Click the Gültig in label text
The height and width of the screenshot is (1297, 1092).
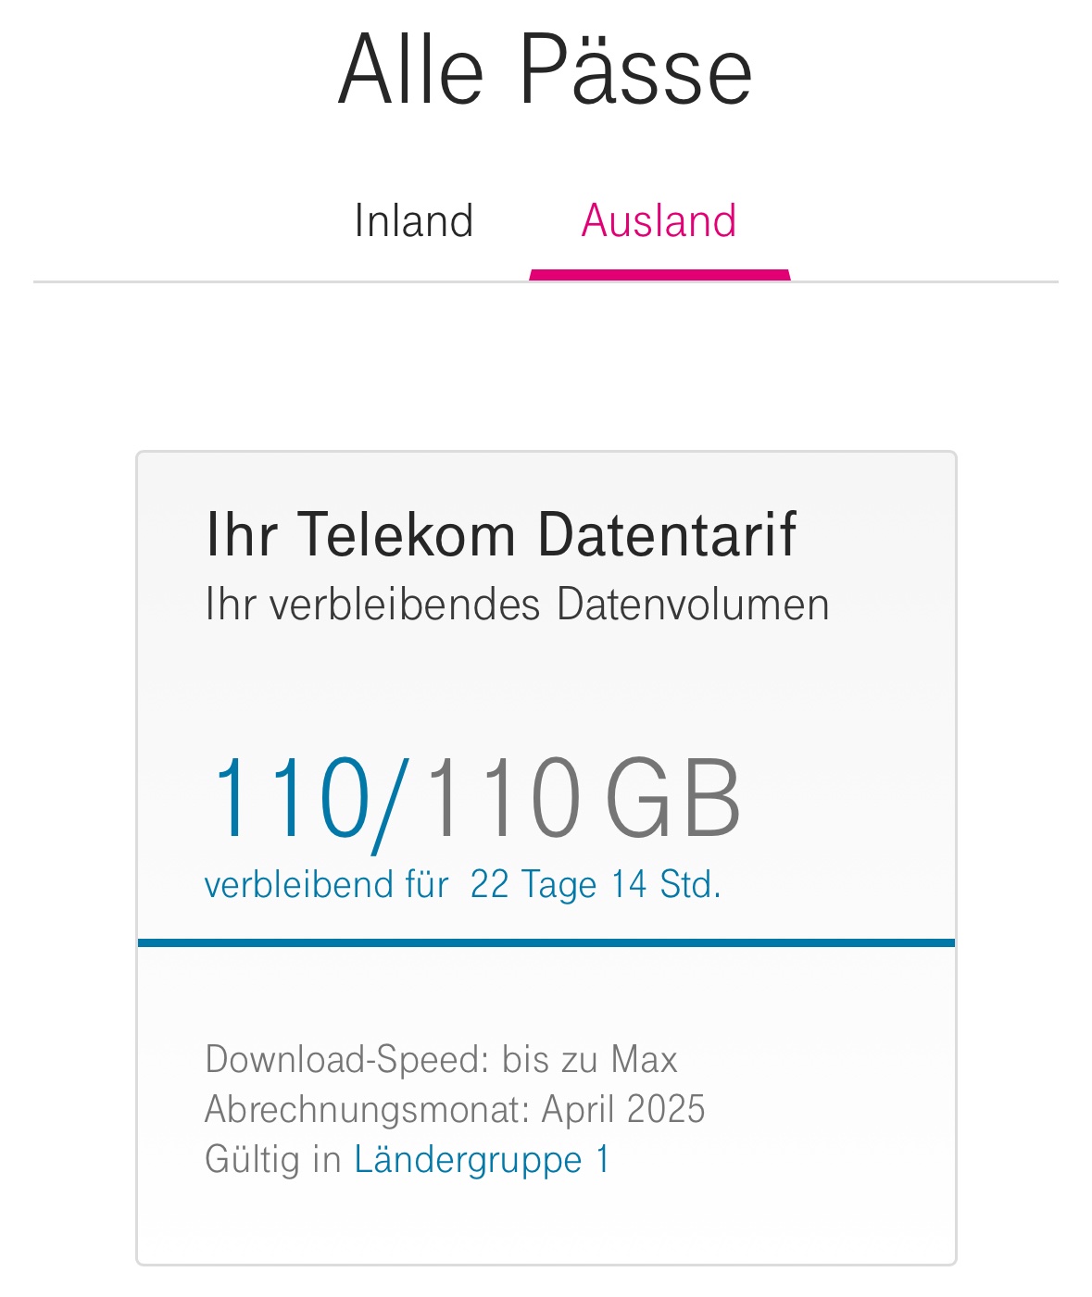point(273,1159)
